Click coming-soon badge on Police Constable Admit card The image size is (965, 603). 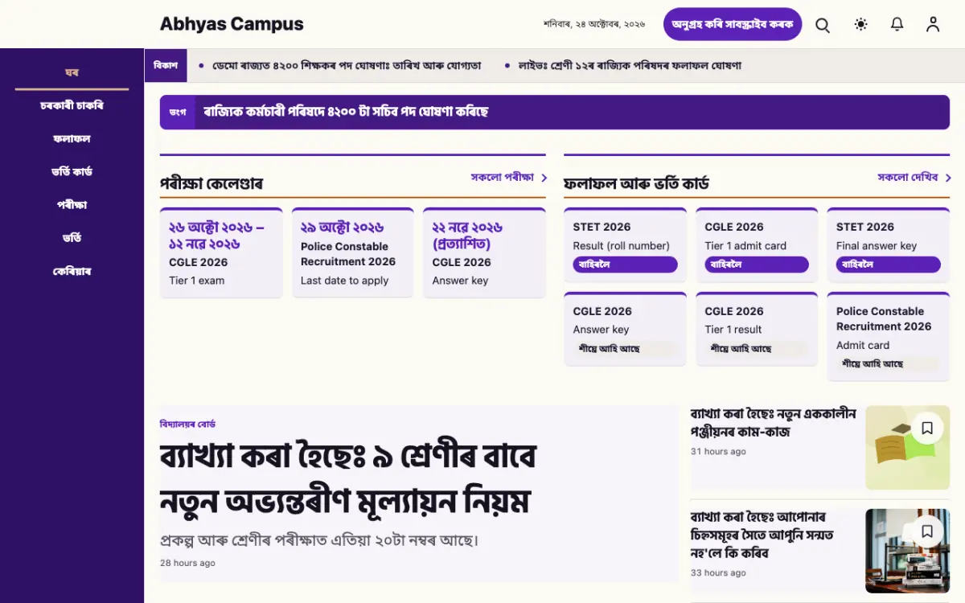[888, 364]
